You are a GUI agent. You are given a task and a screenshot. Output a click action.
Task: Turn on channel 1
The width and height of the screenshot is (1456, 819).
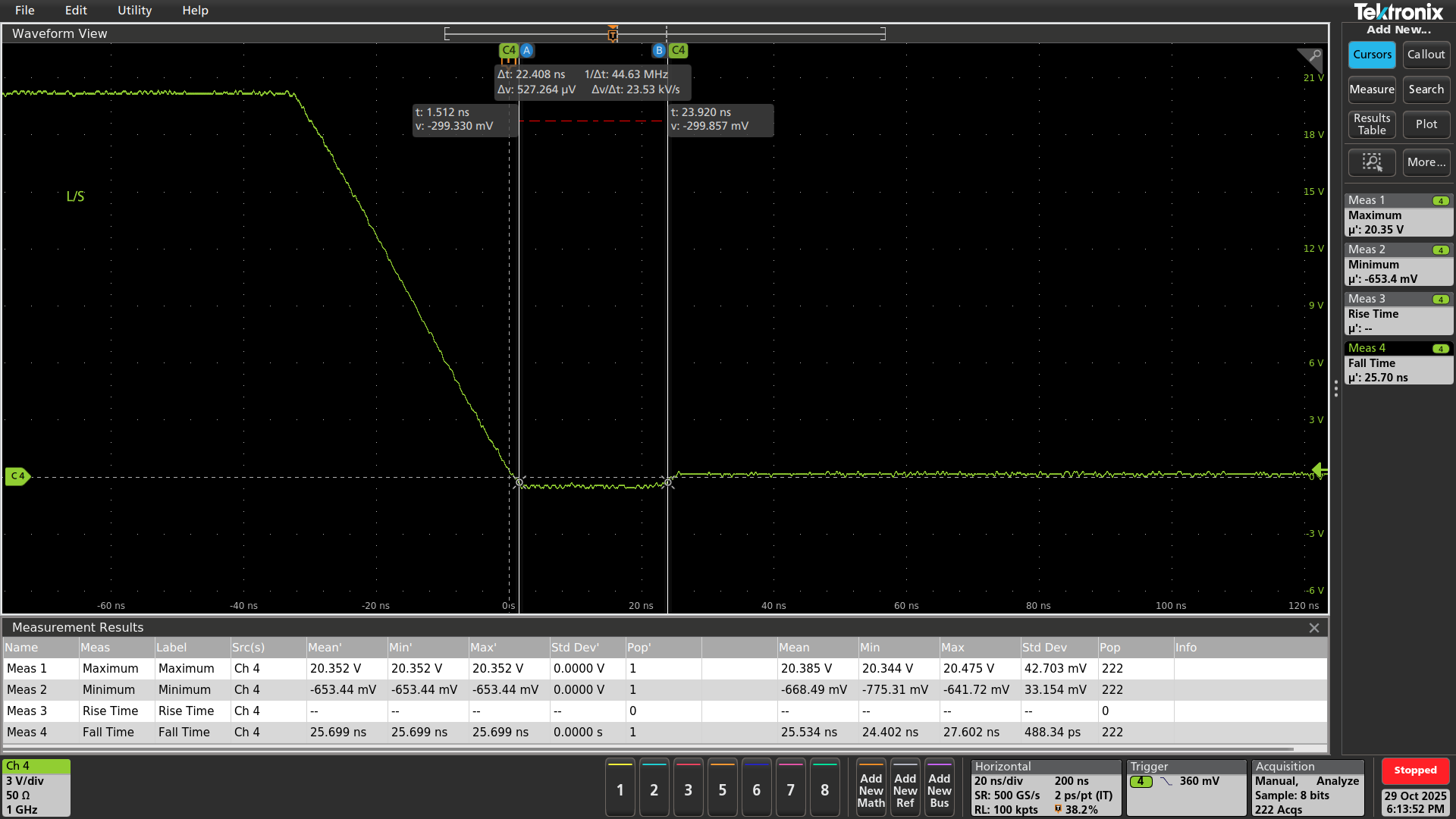pyautogui.click(x=620, y=789)
